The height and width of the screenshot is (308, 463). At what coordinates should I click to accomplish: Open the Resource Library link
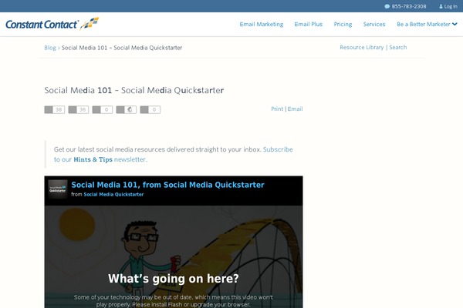point(361,47)
